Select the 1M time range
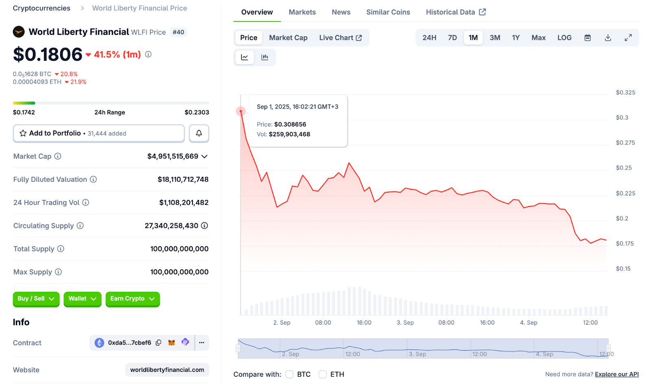 (x=473, y=38)
